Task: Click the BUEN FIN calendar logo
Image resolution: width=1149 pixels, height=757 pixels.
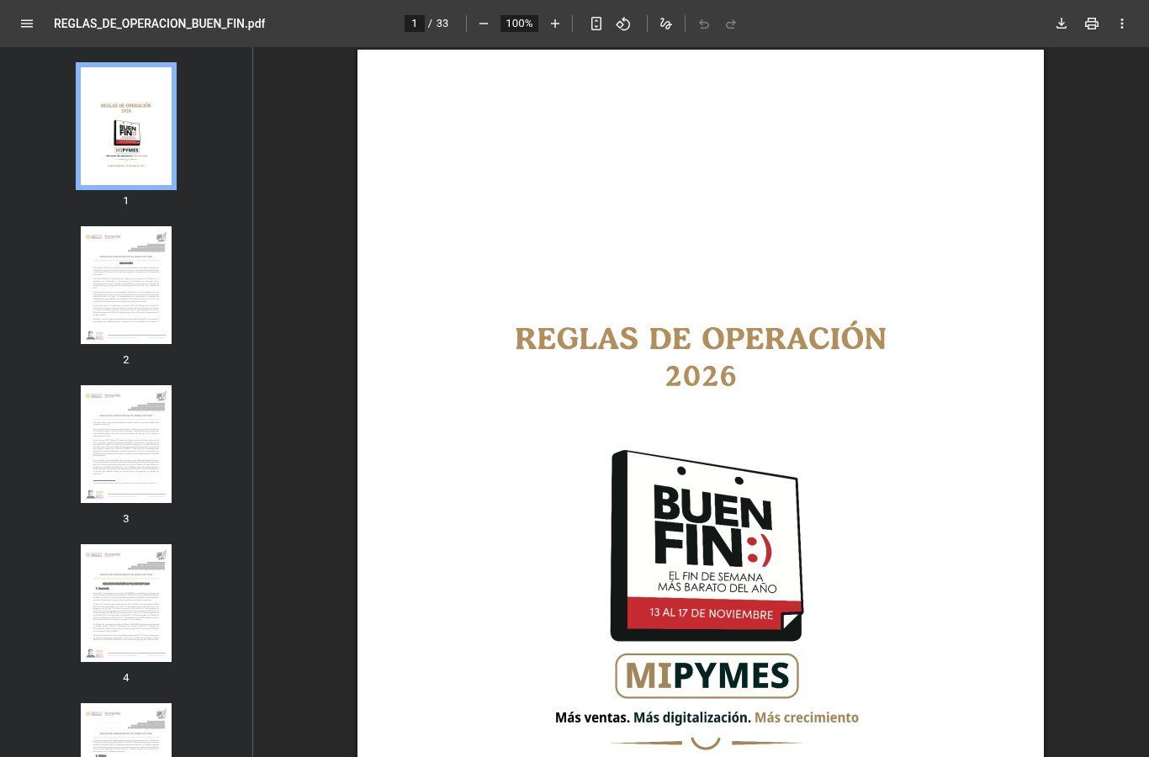Action: tap(707, 546)
